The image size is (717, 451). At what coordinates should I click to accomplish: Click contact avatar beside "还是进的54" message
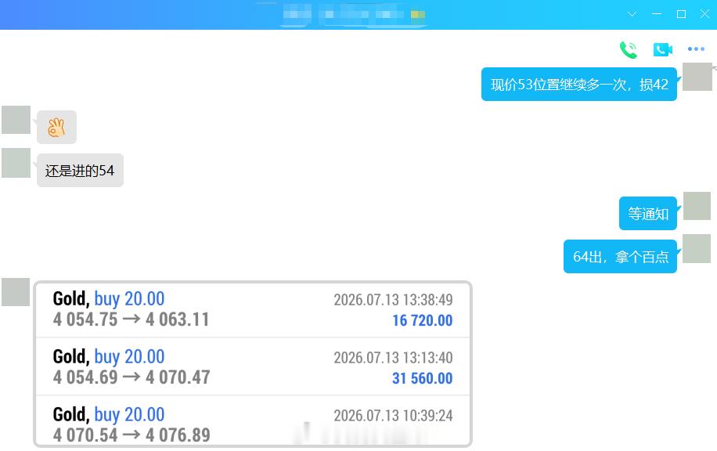(x=16, y=163)
